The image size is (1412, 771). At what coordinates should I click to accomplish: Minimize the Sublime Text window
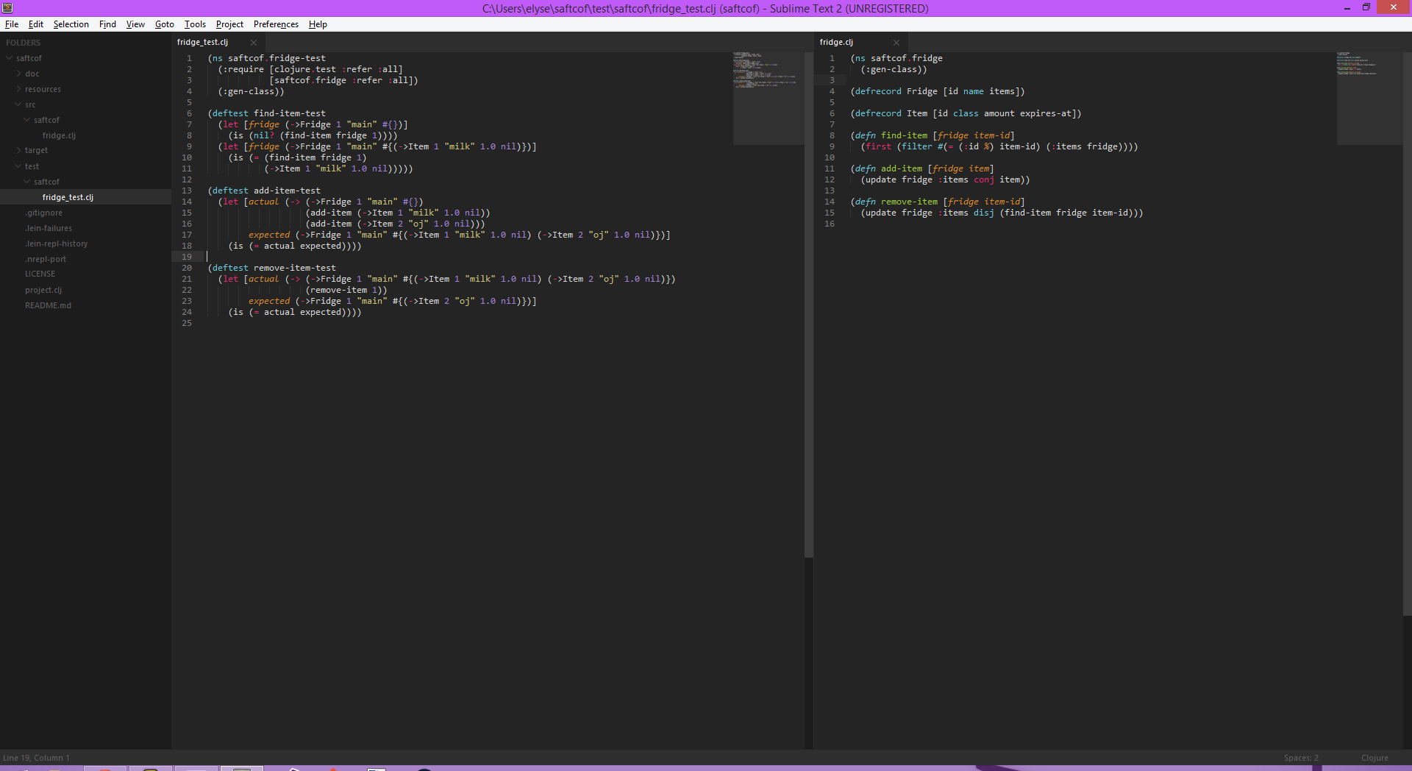click(x=1347, y=8)
